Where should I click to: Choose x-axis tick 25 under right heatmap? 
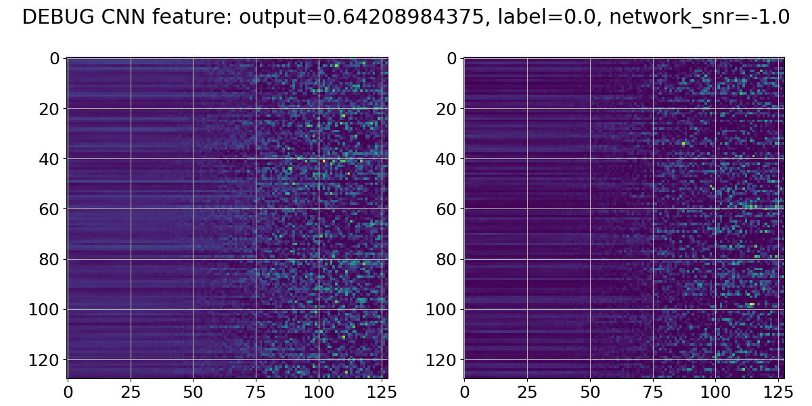pos(528,392)
